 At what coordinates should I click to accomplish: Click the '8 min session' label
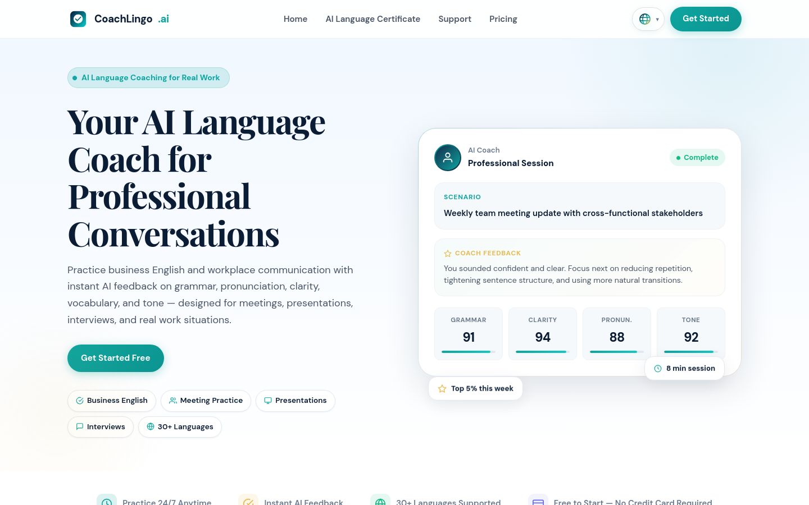[690, 369]
